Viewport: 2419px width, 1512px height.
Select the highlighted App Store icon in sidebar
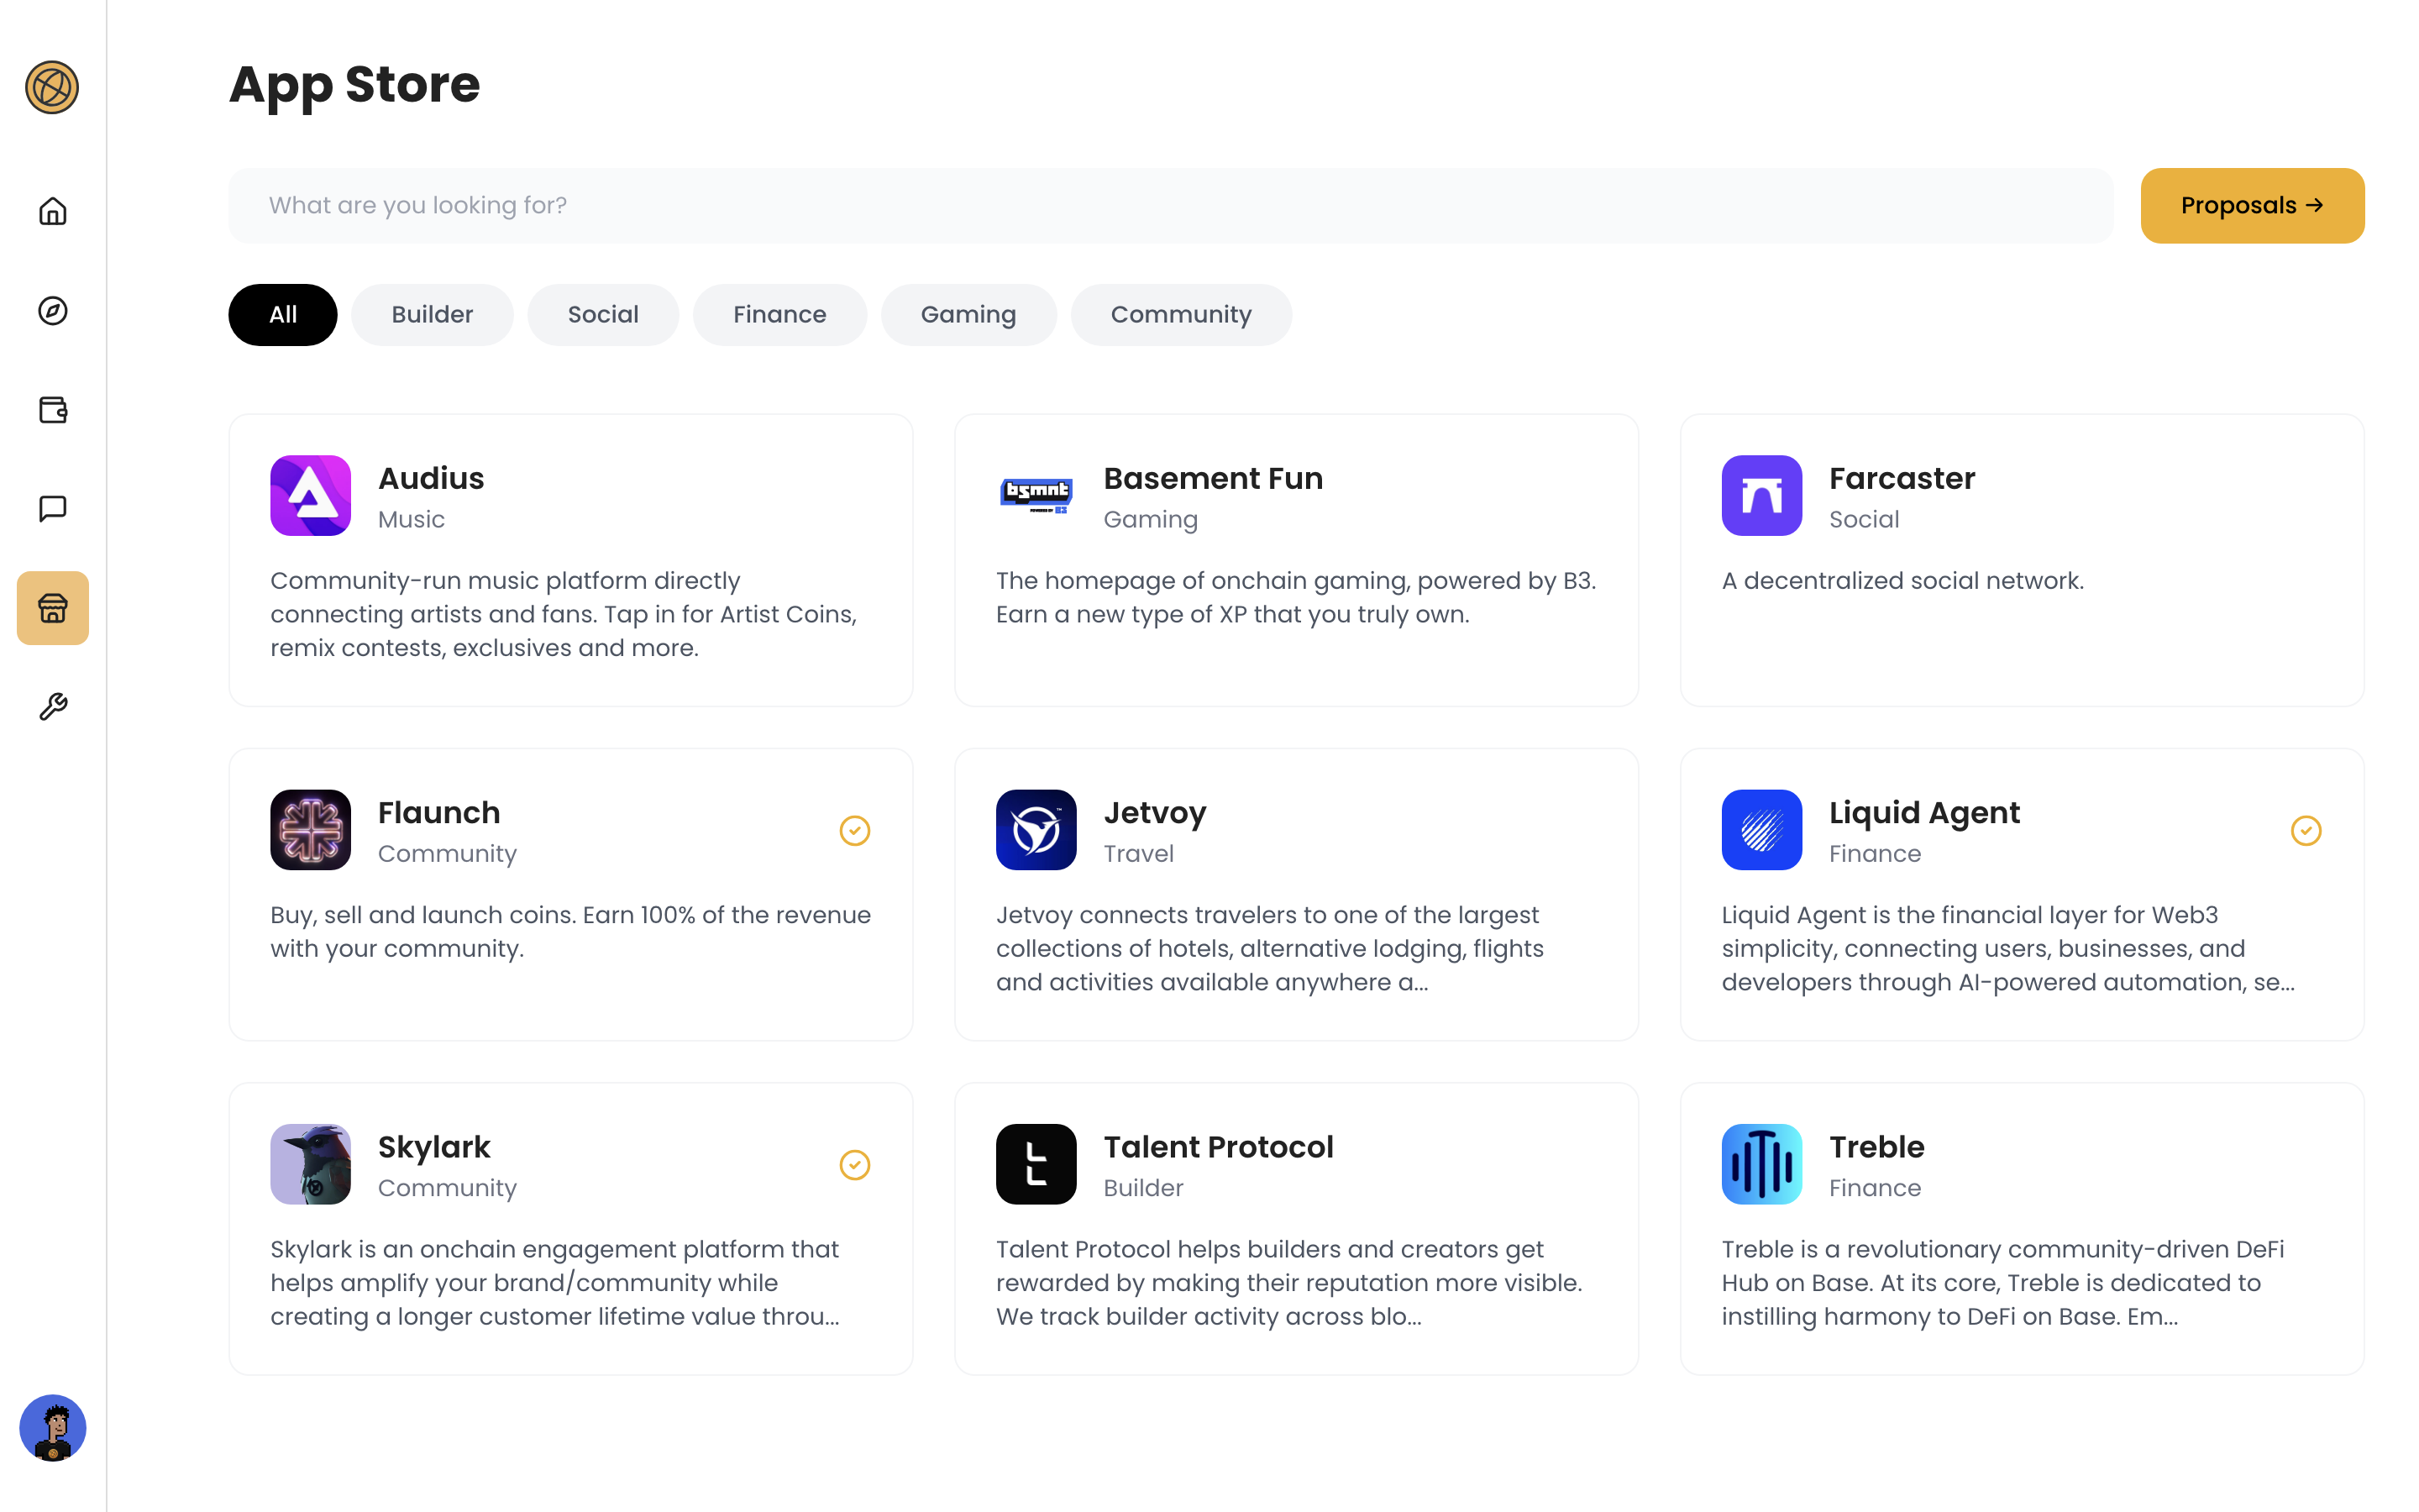pos(52,608)
